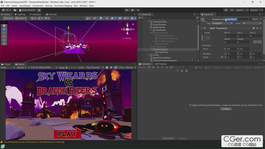The image size is (265, 149).
Task: Open Rect Transform presets icon
Action: (x=257, y=28)
